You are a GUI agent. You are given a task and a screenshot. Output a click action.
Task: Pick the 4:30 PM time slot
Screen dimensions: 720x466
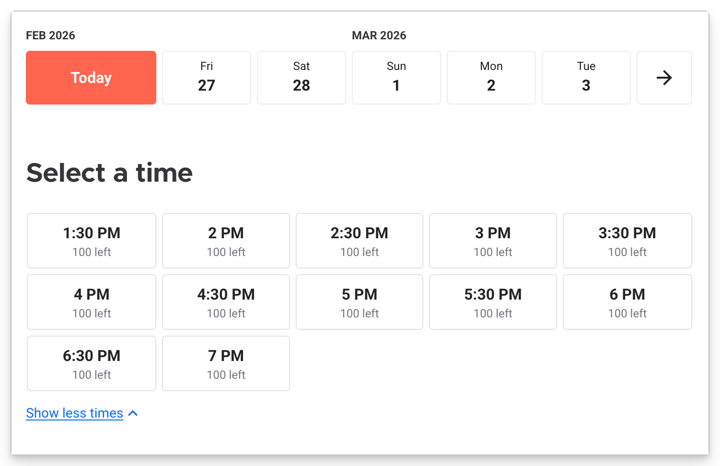pos(226,302)
